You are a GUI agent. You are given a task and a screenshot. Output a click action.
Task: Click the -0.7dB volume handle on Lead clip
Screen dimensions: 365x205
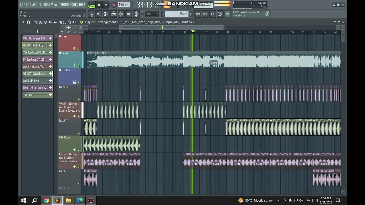(214, 63)
